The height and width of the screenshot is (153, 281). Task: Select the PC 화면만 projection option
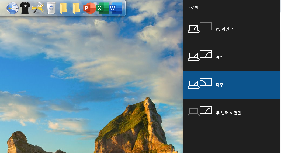click(232, 29)
